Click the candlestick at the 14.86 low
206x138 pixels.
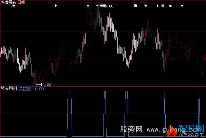coord(35,77)
